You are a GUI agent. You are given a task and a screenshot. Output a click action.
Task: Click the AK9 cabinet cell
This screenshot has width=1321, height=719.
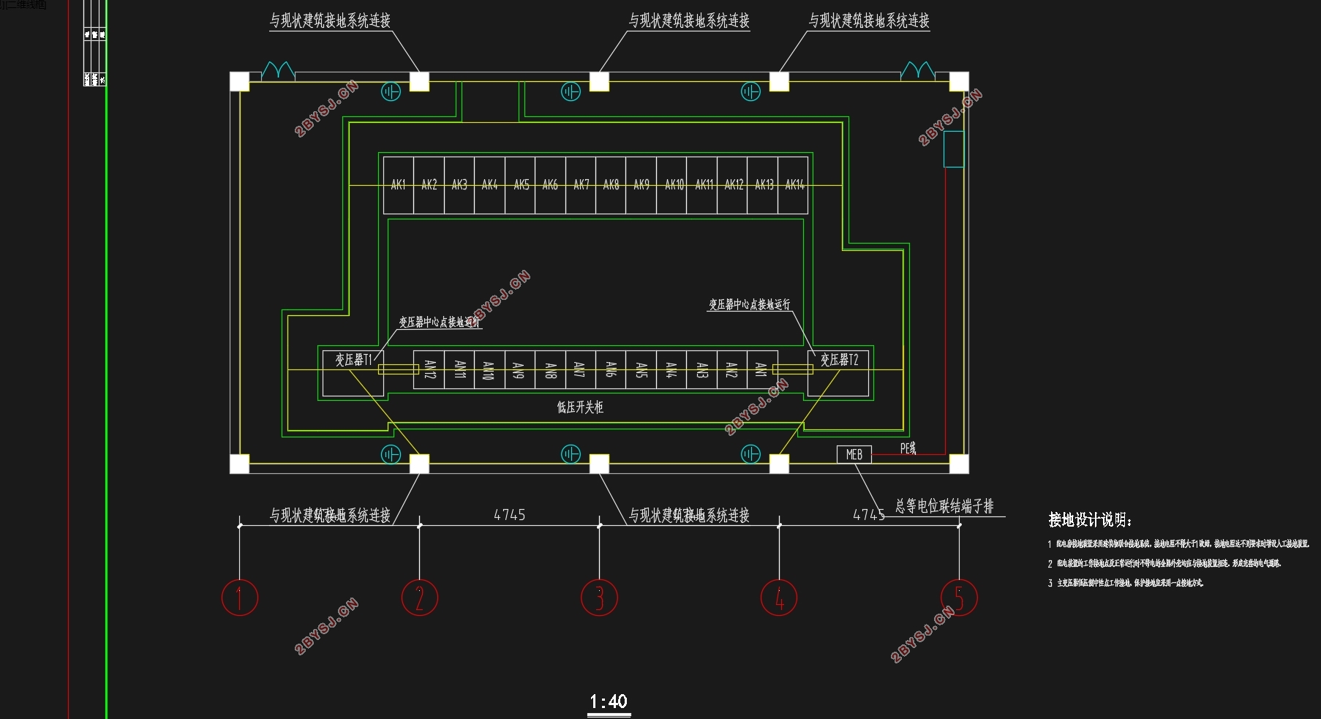641,185
